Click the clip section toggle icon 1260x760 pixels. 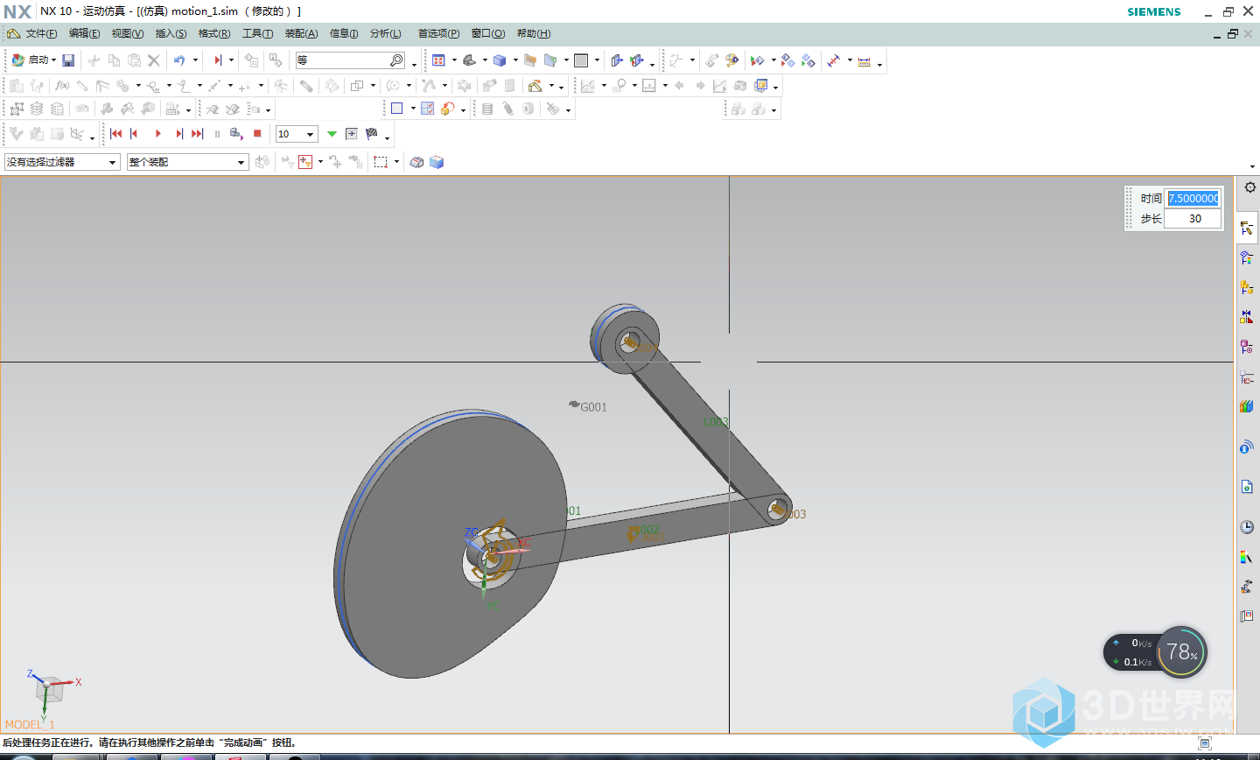pyautogui.click(x=616, y=60)
